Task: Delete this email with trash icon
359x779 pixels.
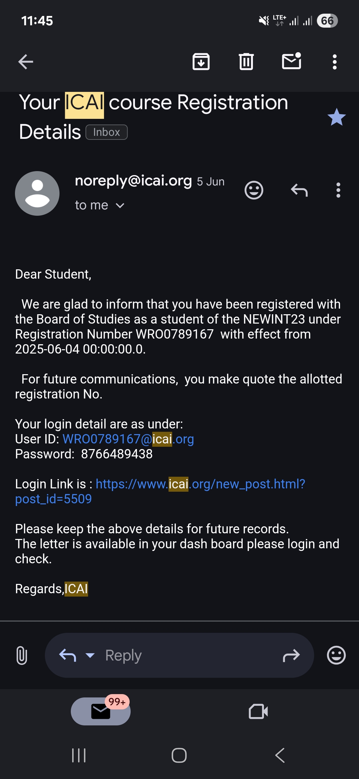Action: (246, 62)
